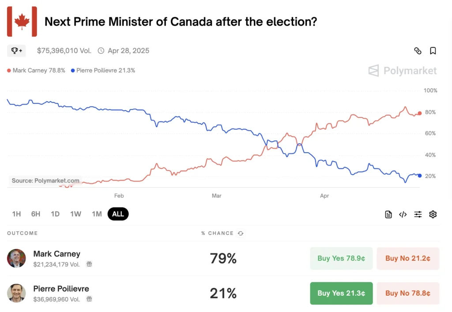
Task: View market rules via document icon
Action: point(388,214)
